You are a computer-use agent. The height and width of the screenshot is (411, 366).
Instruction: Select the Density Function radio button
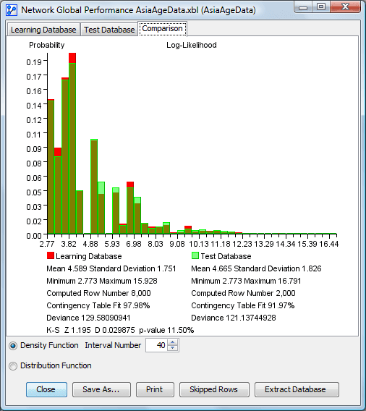pyautogui.click(x=13, y=346)
